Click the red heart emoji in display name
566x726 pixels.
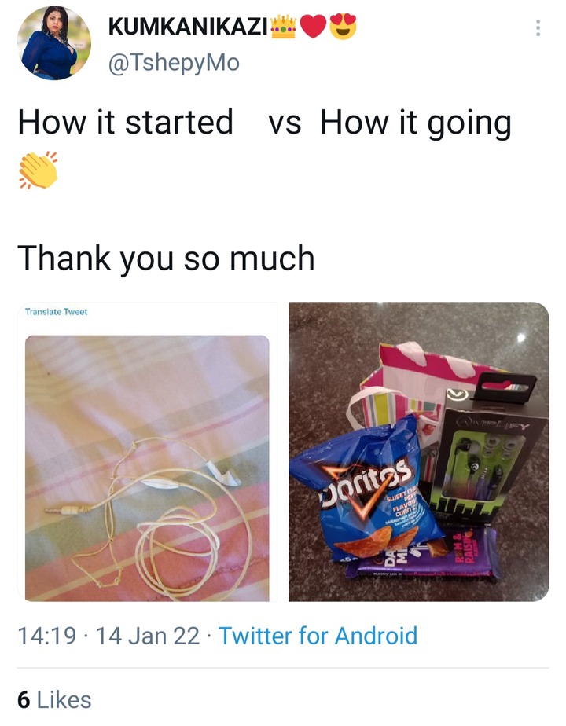(x=313, y=27)
